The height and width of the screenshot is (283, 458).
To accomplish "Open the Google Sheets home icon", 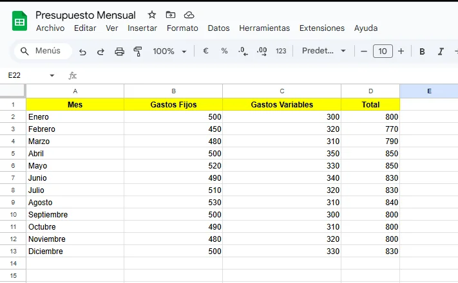I will tap(19, 21).
